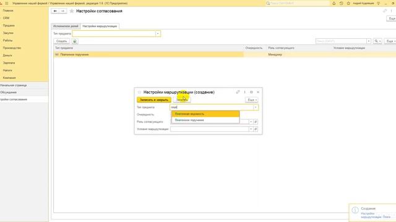Open notifications bell in the top bar
The width and height of the screenshot is (396, 222).
click(x=334, y=3)
